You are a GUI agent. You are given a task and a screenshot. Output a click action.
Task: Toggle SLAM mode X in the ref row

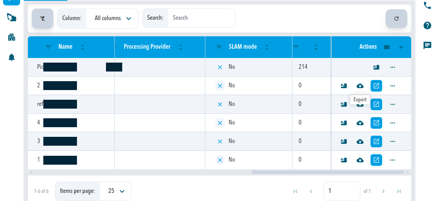(220, 104)
